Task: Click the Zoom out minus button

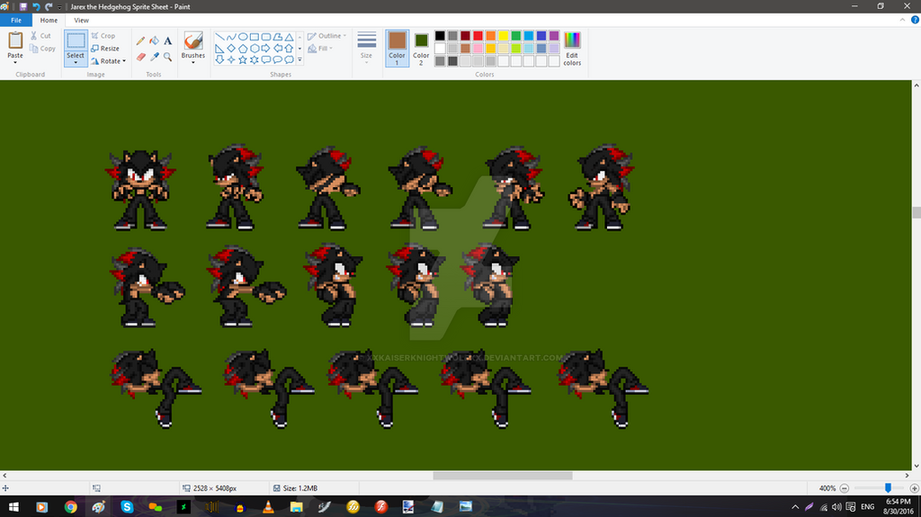Action: (844, 488)
